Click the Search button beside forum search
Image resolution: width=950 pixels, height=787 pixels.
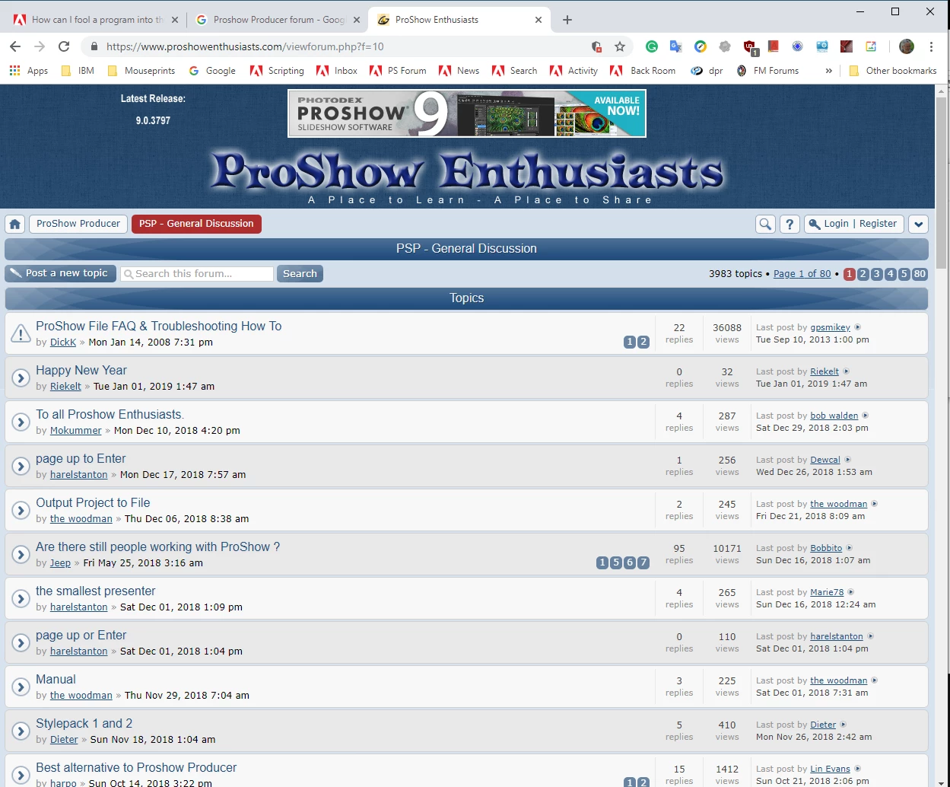(300, 273)
